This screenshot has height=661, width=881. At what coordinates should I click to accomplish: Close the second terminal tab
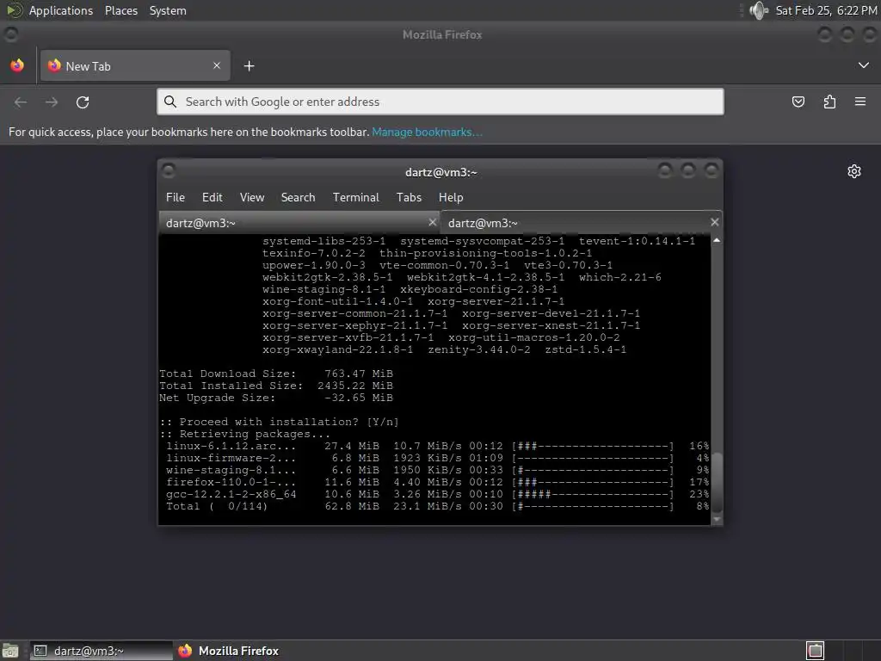point(714,222)
